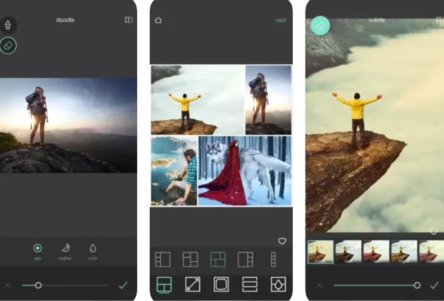This screenshot has width=444, height=301.
Task: Favorite the collage layout with the heart icon
Action: [x=282, y=241]
